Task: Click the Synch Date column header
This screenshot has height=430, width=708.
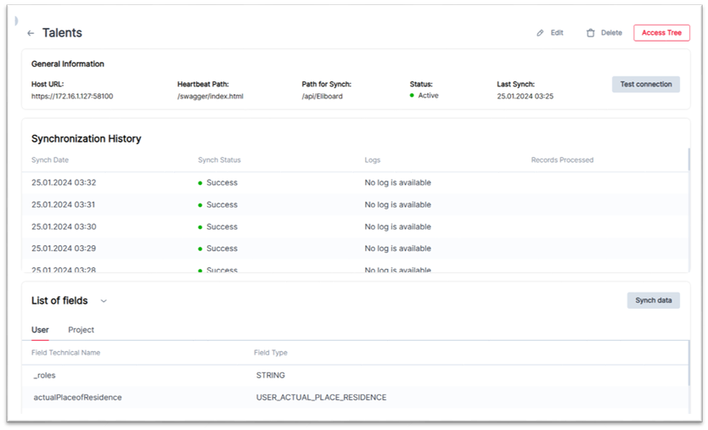Action: [50, 159]
